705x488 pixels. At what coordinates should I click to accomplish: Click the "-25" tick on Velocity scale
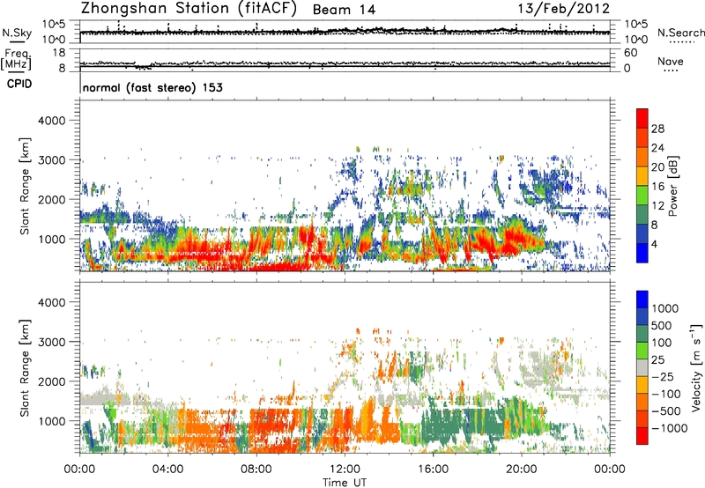662,376
